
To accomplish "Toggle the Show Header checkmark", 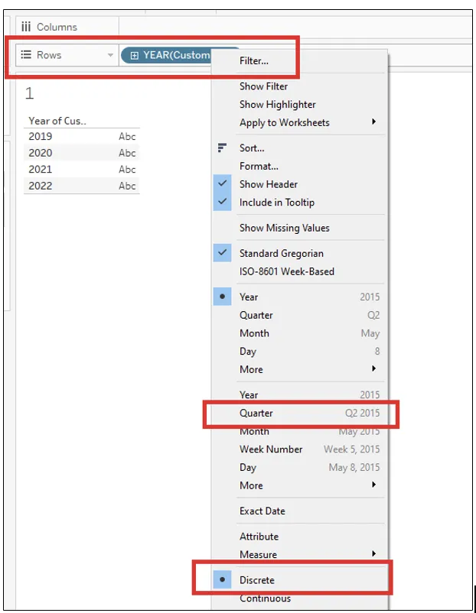I will click(x=222, y=184).
